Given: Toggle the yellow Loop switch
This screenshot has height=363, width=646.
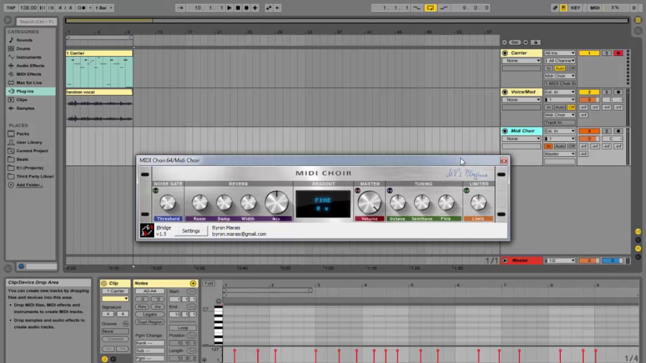Looking at the screenshot, I should point(430,8).
